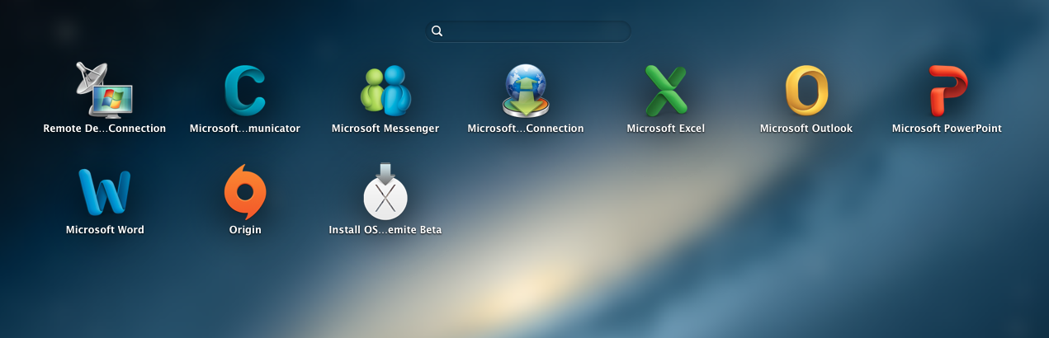This screenshot has width=1049, height=338.
Task: Open Install OS X Yosemite Beta icon
Action: coord(385,191)
